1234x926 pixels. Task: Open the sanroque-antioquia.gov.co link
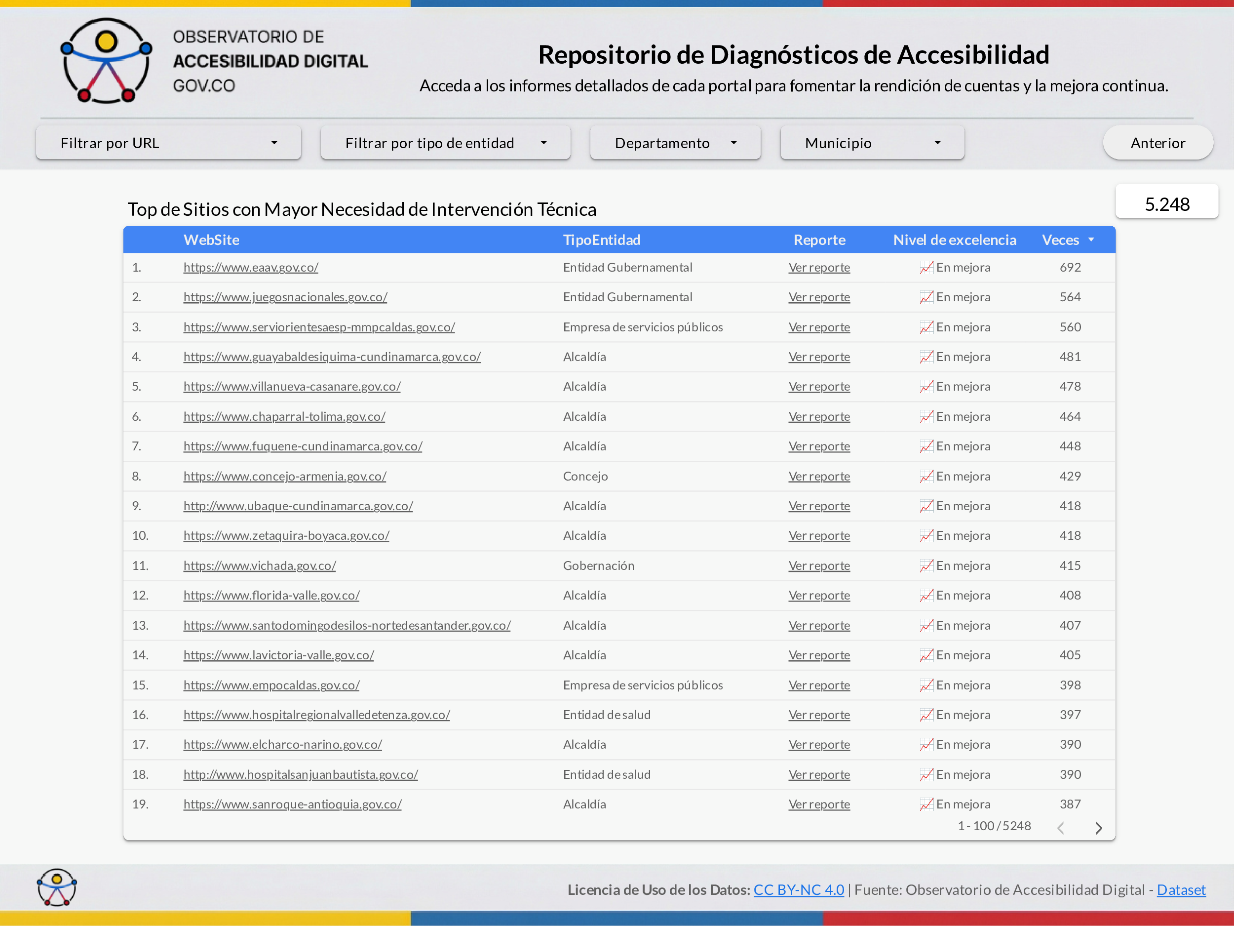pos(292,804)
